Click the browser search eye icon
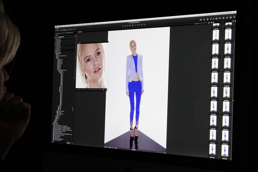The image size is (258, 172). pos(212,23)
